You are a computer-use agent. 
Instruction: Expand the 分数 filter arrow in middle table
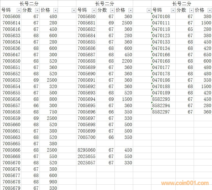(x=112, y=10)
